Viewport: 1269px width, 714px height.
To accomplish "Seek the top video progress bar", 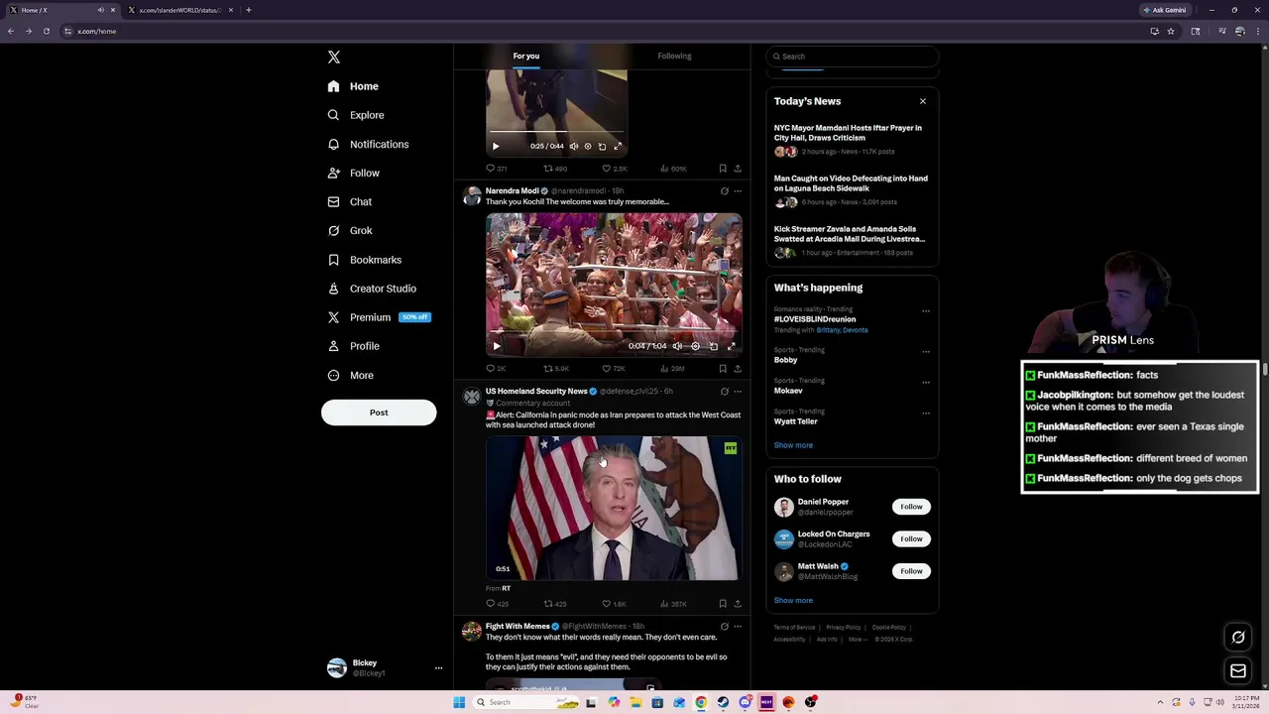I will tap(556, 132).
